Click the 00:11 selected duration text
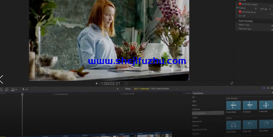The width and height of the screenshot is (273, 137). (141, 89)
